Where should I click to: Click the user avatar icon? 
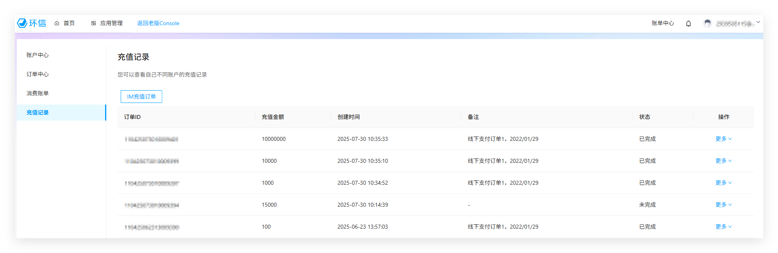coord(707,23)
